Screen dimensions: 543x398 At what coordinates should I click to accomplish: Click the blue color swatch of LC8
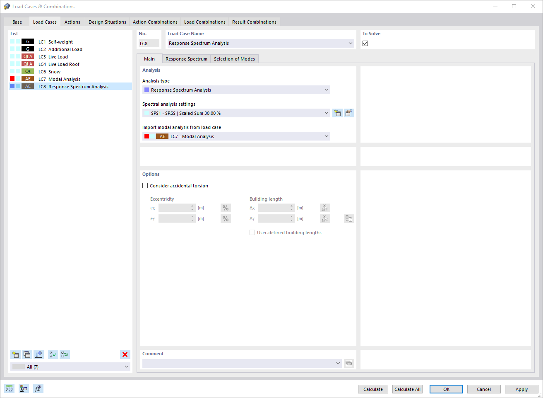pos(12,86)
